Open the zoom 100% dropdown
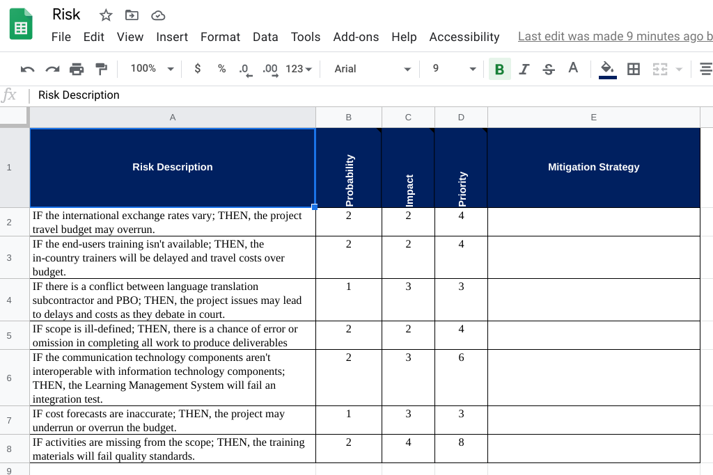This screenshot has width=713, height=475. point(152,69)
